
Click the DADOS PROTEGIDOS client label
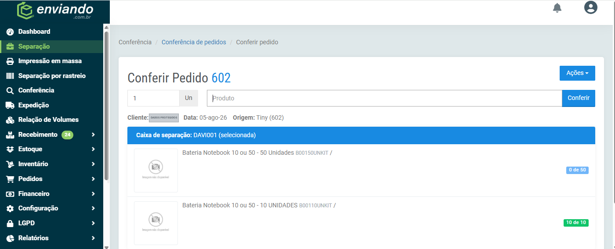[x=164, y=117]
